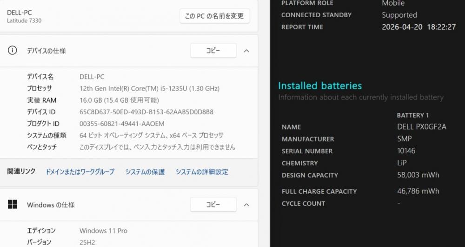Image resolution: width=465 pixels, height=247 pixels.
Task: Click the FULL CHARGE CAPACITY value 46,786 mWh
Action: click(x=418, y=191)
